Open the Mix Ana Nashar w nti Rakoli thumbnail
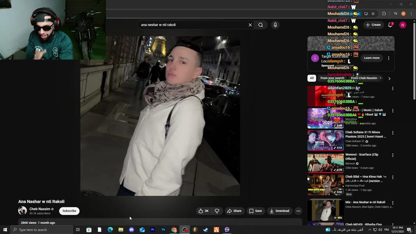This screenshot has height=234, width=416. [326, 210]
